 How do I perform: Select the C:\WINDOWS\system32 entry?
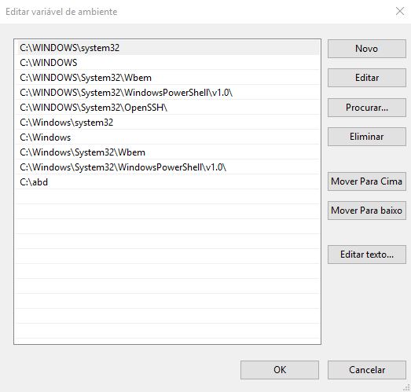[167, 48]
